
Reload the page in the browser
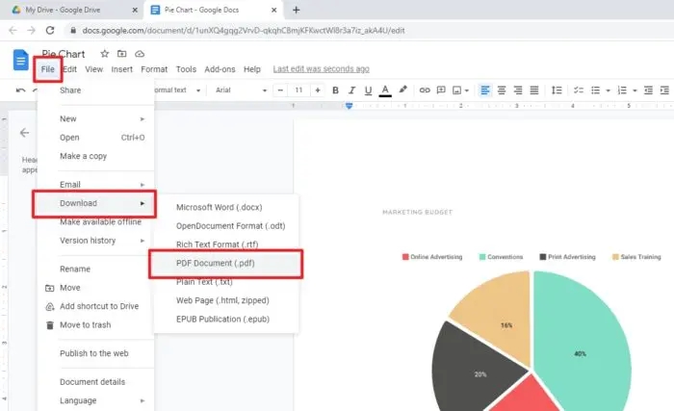pyautogui.click(x=50, y=30)
